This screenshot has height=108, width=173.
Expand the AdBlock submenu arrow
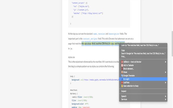tap(165, 62)
